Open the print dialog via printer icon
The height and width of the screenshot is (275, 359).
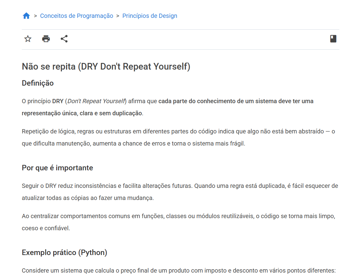[46, 39]
